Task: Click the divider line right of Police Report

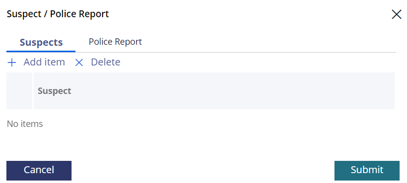Action: tap(270, 52)
